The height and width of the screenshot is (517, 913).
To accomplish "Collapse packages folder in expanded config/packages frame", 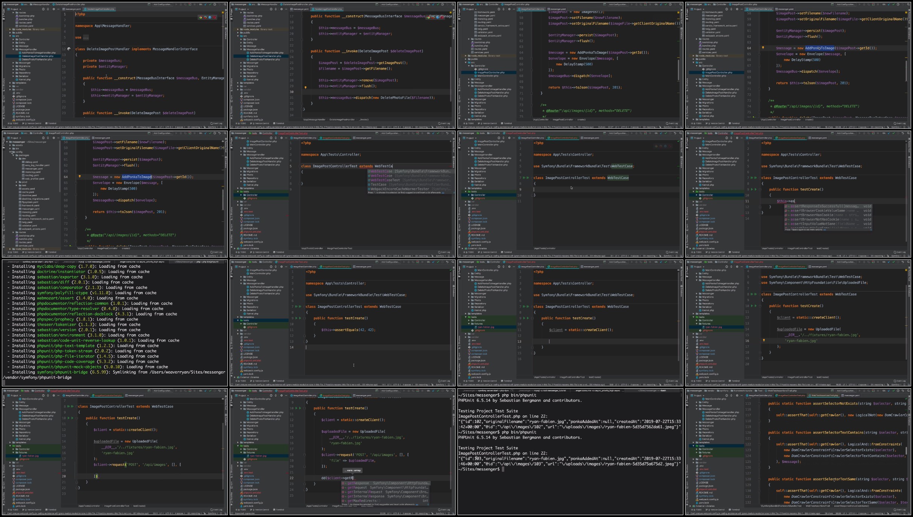I will point(13,155).
